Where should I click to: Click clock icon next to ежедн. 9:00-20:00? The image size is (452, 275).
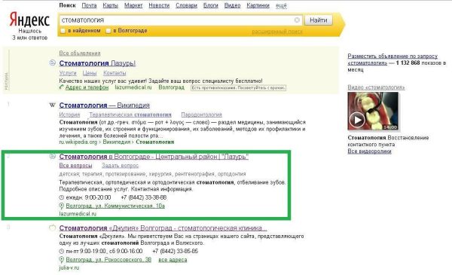(x=62, y=197)
